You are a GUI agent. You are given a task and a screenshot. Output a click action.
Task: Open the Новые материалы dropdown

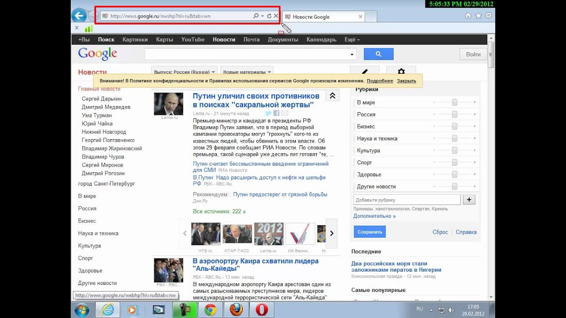pos(247,72)
